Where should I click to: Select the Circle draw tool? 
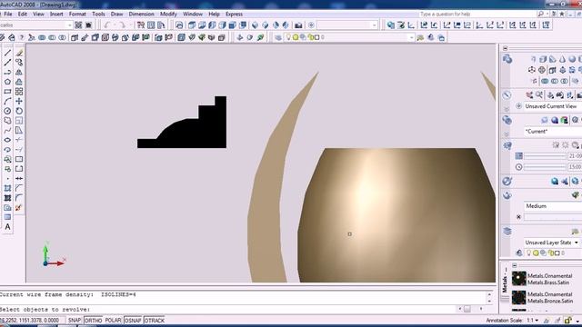tap(7, 111)
